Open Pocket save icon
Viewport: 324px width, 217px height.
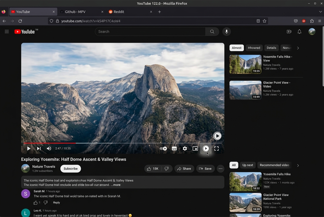[x=296, y=21]
